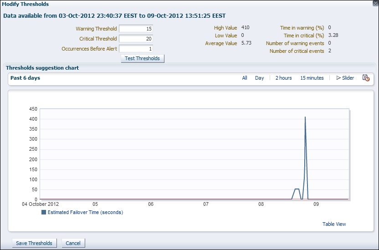
Task: Select the Time in critical 3.28 value
Action: 333,35
